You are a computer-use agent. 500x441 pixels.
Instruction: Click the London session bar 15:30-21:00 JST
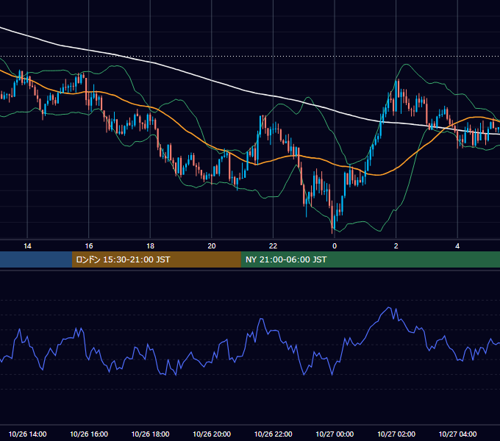click(x=156, y=259)
